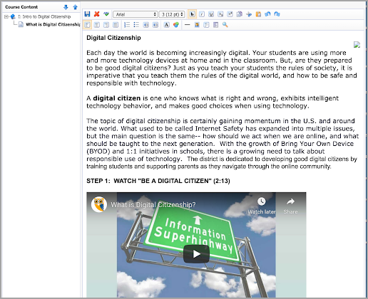Apply subscript formatting

point(220,14)
